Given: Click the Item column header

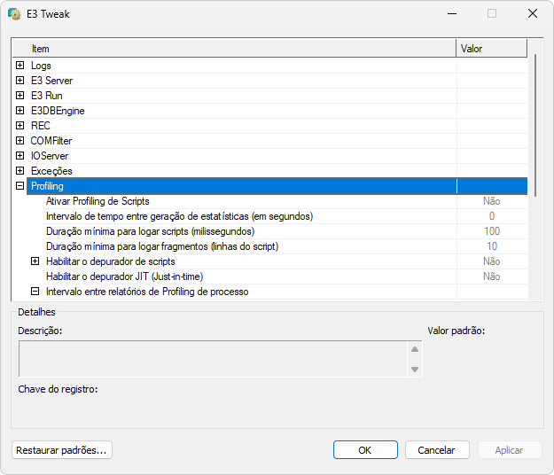Looking at the screenshot, I should [234, 49].
